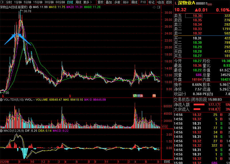This screenshot has height=164, width=230.
Task: Click the X10 volume scale box
Action: [164, 127]
